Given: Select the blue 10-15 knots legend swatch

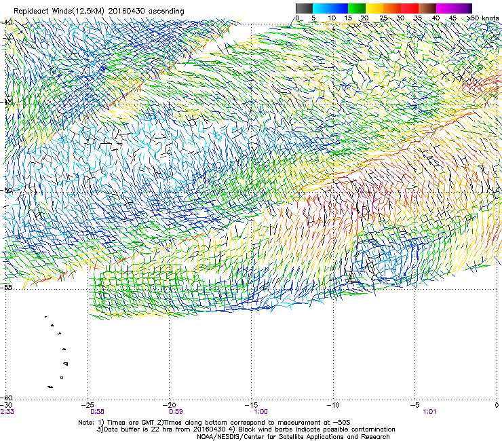Looking at the screenshot, I should pos(339,8).
